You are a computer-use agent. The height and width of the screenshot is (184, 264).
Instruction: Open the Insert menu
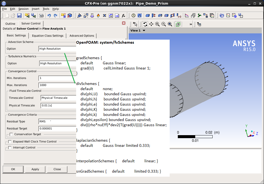tap(36, 9)
